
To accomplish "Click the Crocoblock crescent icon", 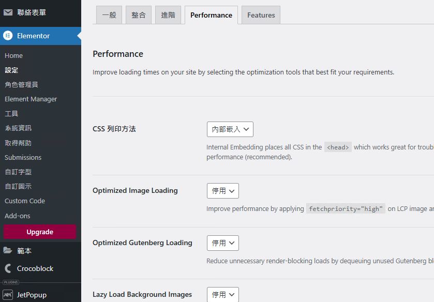I will (x=8, y=268).
